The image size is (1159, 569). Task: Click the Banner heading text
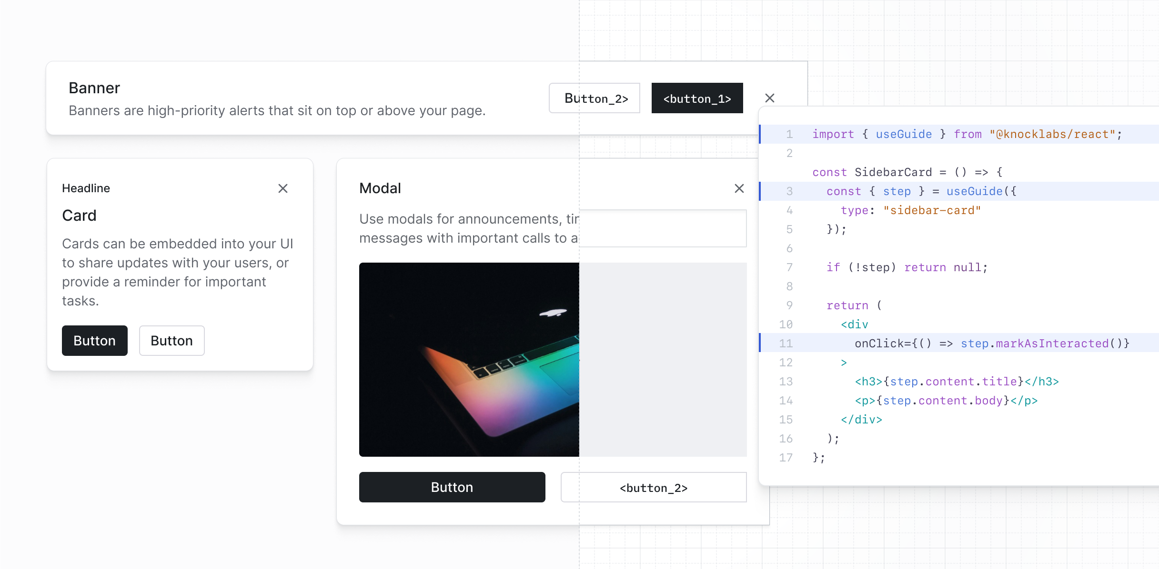[x=94, y=88]
